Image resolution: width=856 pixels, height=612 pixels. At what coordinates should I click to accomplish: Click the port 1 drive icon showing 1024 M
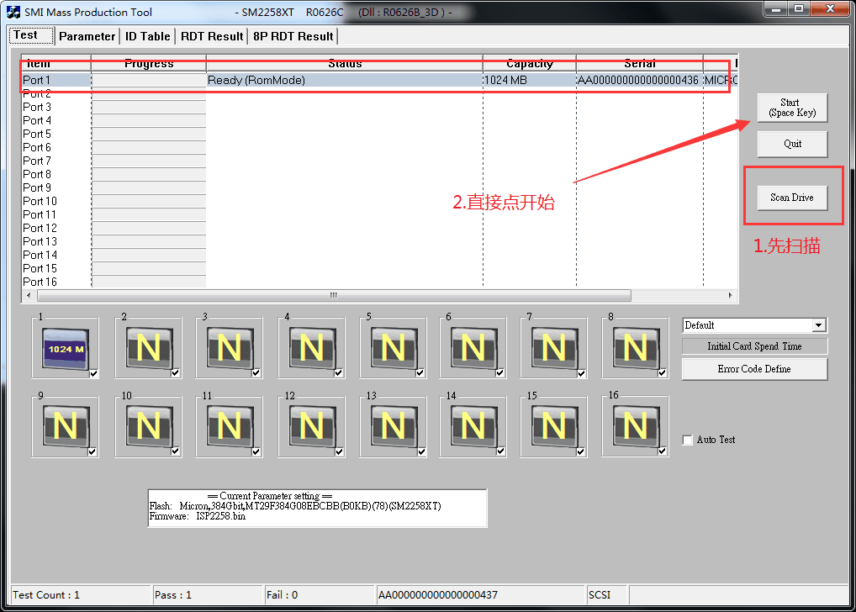(64, 347)
